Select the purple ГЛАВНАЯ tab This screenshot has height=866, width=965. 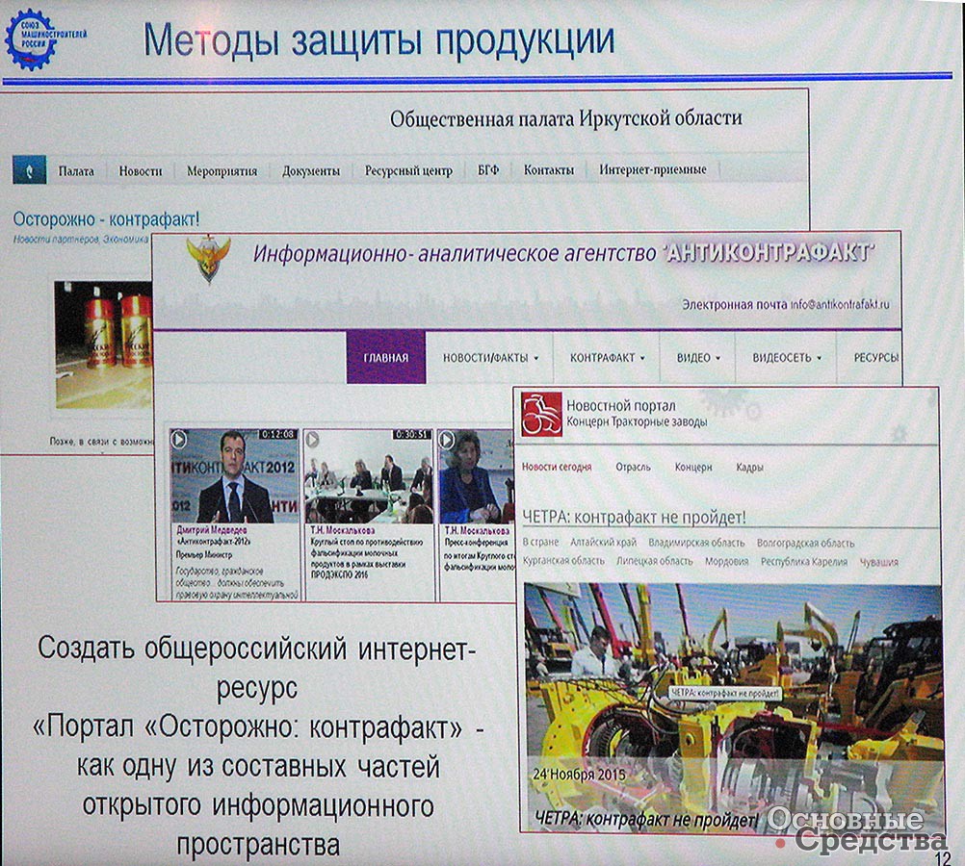pos(386,357)
